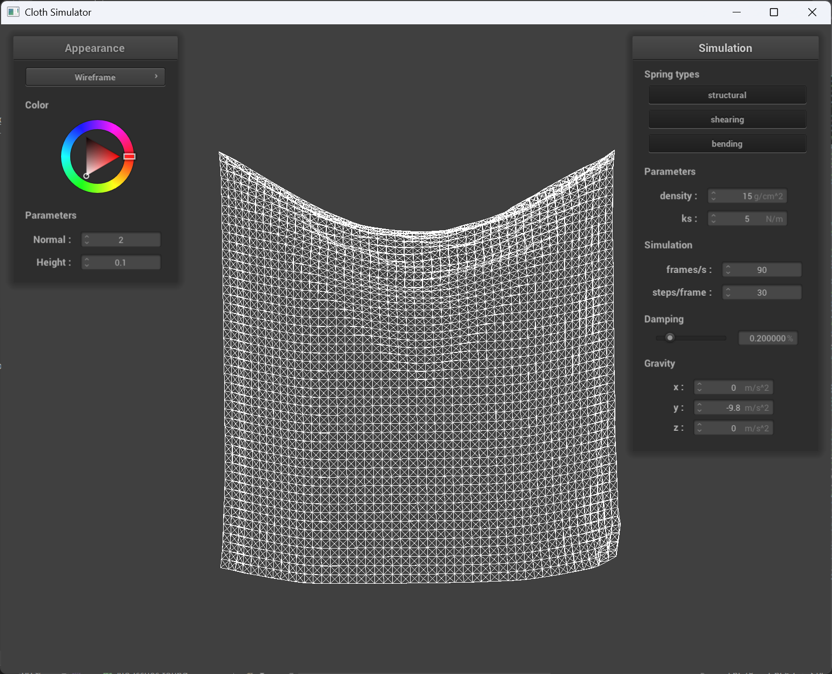Click the Gravity y value field
This screenshot has height=674, width=832.
click(734, 408)
